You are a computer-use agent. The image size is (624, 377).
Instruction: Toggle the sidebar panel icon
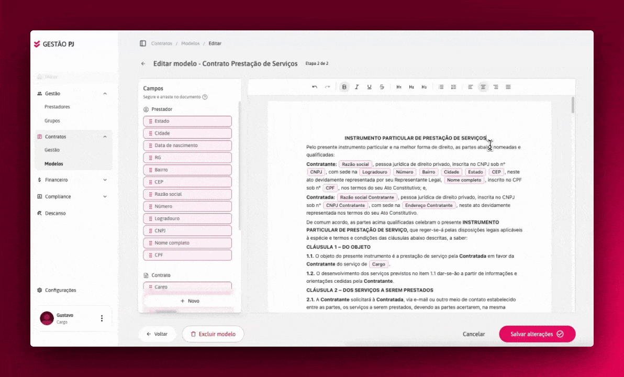[143, 43]
